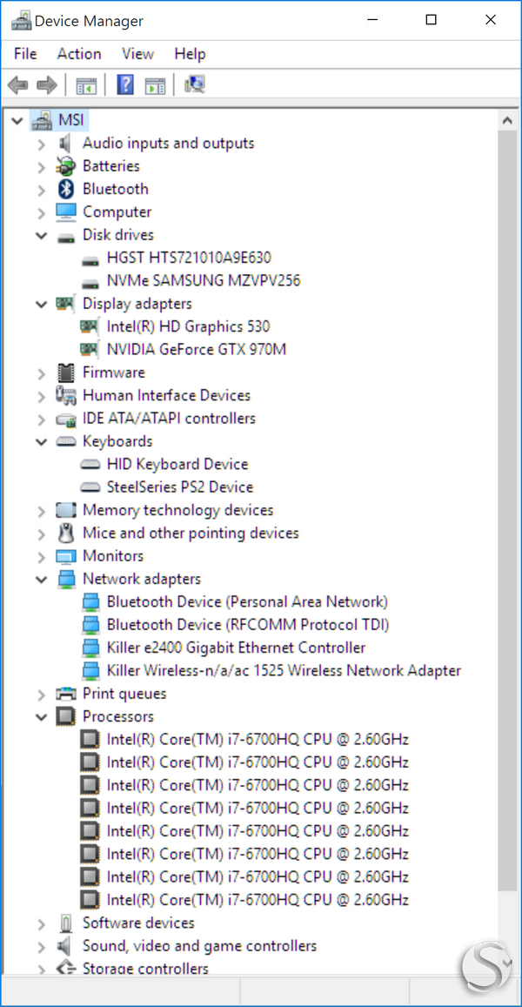Expand the Audio inputs and outputs category
The height and width of the screenshot is (1007, 522).
(42, 144)
